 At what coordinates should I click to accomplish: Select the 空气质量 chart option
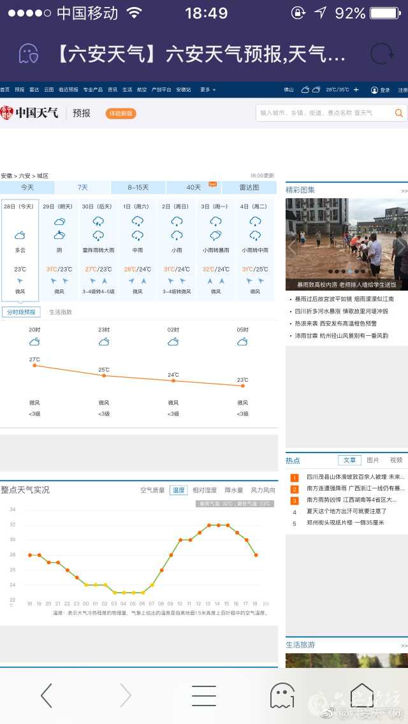click(152, 490)
